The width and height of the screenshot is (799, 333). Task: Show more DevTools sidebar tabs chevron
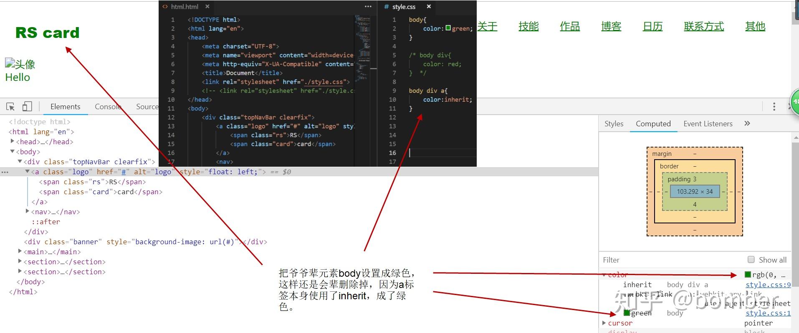747,123
